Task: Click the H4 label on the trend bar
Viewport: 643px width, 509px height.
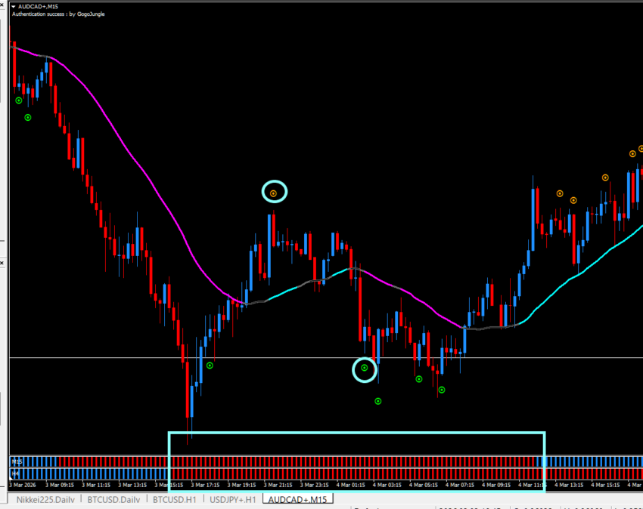Action: coord(14,474)
